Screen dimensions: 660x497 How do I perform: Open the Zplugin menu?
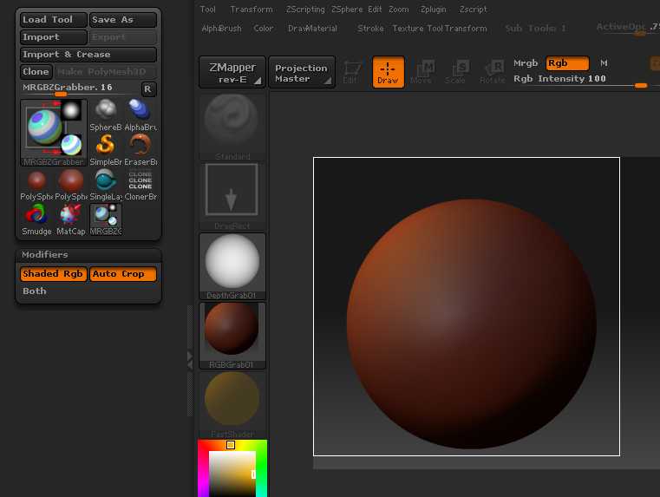click(x=435, y=10)
